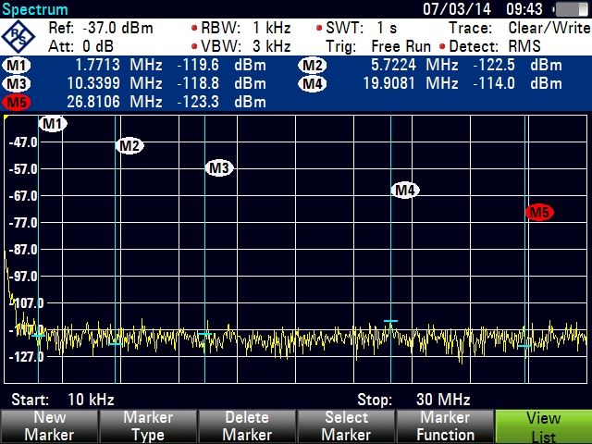Screen dimensions: 592x444
Task: Select the M3 marker label on graph
Action: click(218, 168)
